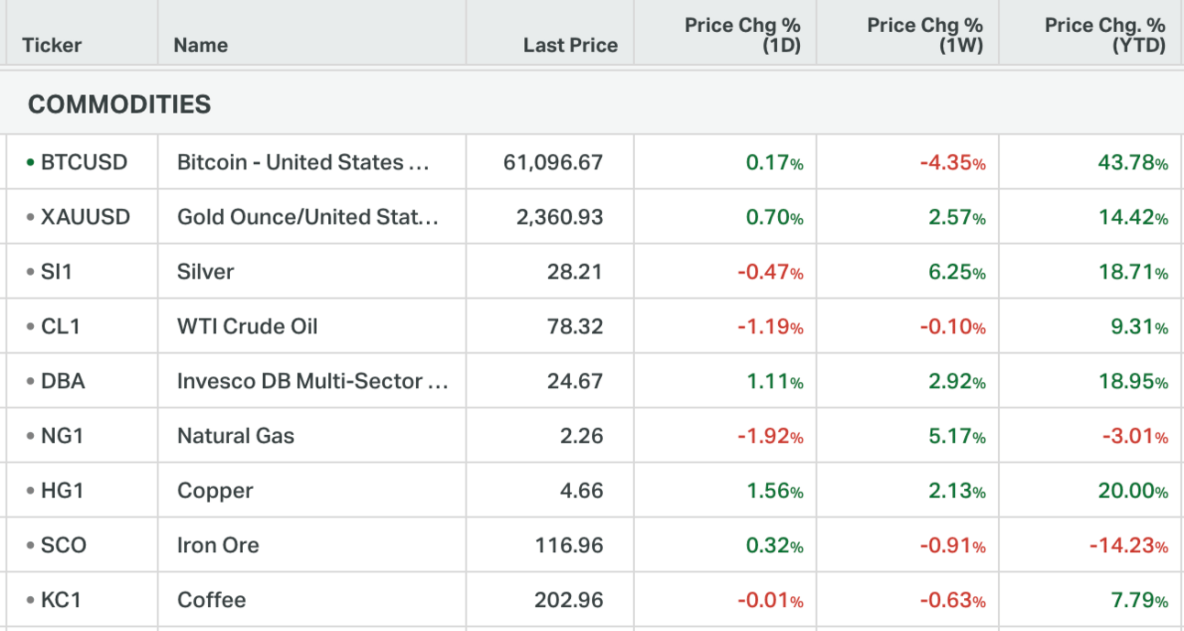Screen dimensions: 1184x631
Task: Sort by Price Chg. % (YTD) header
Action: 1104,36
